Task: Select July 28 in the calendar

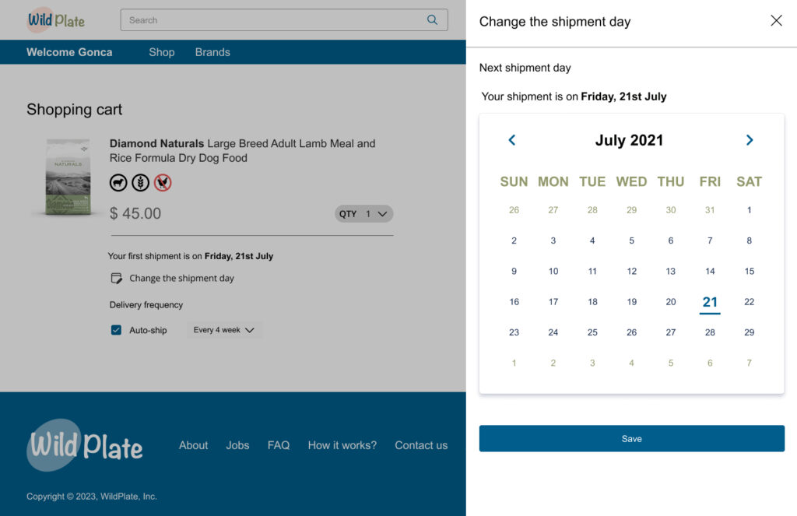Action: coord(710,332)
